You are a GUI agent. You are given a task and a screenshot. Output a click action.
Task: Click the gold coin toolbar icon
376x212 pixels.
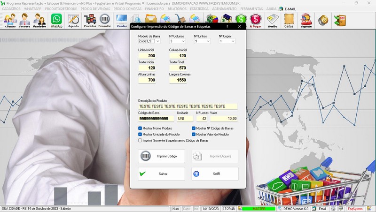click(323, 20)
